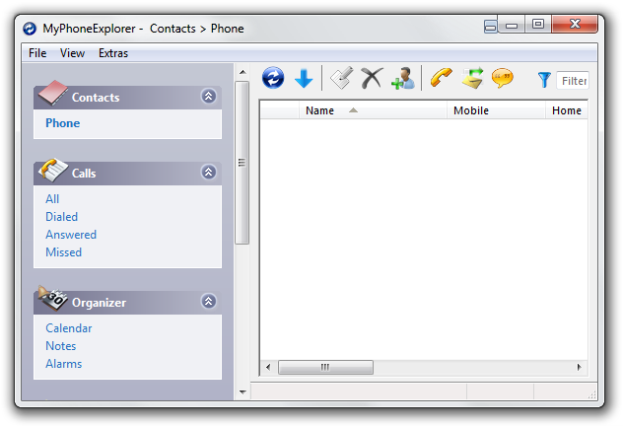Open the View menu
The height and width of the screenshot is (426, 623).
pos(72,53)
